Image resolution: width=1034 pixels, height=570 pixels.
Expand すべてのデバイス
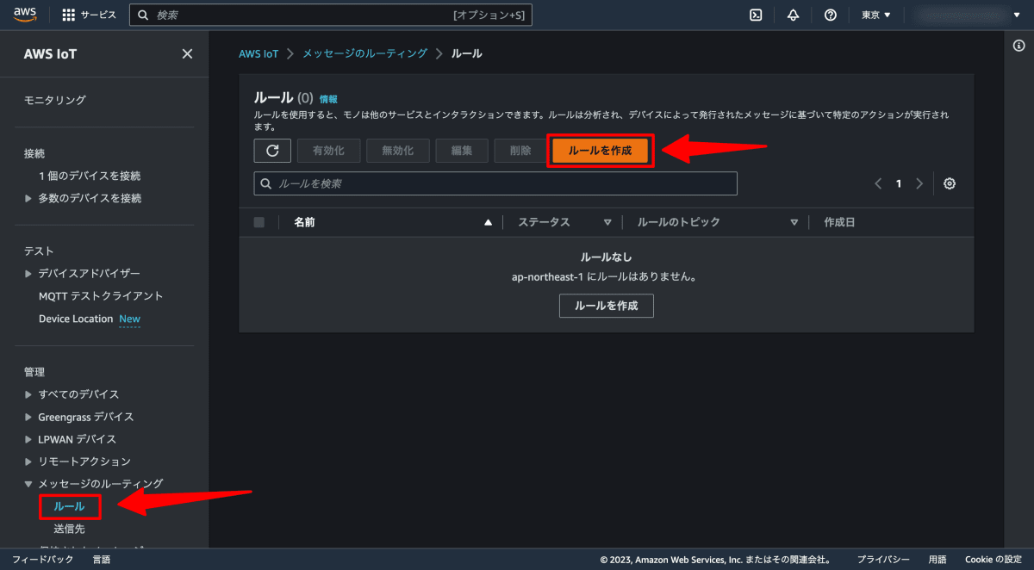(x=28, y=394)
